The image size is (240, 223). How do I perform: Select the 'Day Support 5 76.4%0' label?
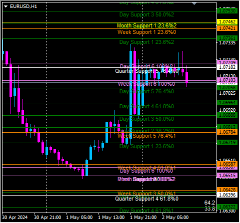146,91
